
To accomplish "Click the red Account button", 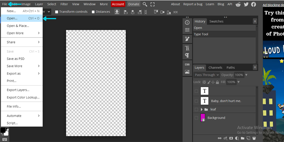I will coord(118,4).
